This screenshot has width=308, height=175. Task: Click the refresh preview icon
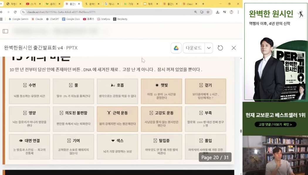pyautogui.click(x=220, y=48)
